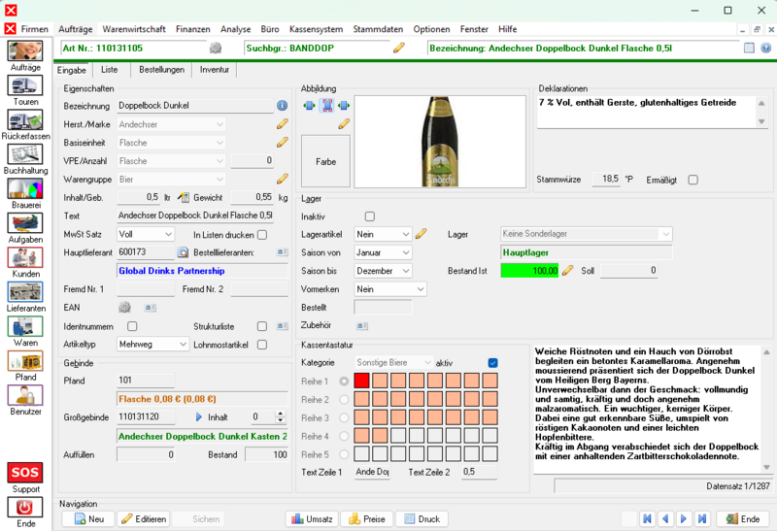
Task: Click pencil icon next to Herst./Marke
Action: tap(282, 124)
